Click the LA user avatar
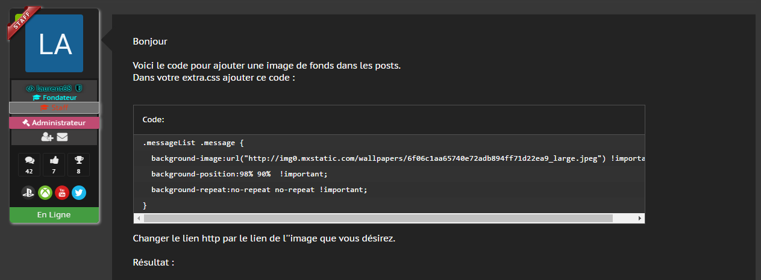This screenshot has width=761, height=280. [x=54, y=45]
